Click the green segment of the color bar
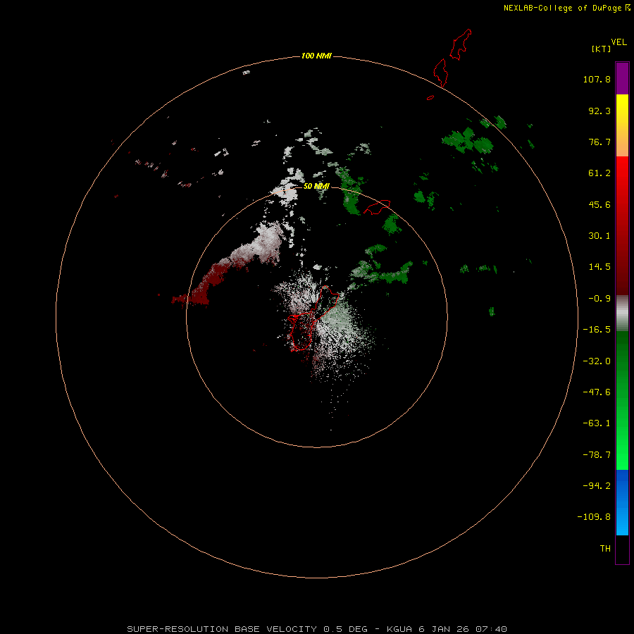 (622, 400)
